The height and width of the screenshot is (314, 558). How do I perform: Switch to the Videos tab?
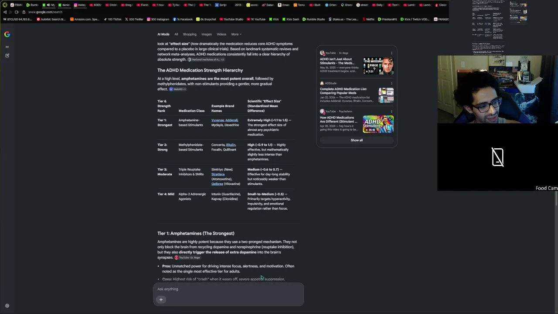[221, 34]
